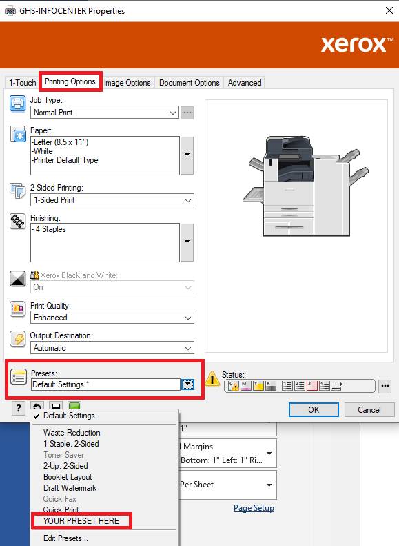Click the Output Destination lightning icon
Image resolution: width=399 pixels, height=546 pixels.
pyautogui.click(x=18, y=339)
